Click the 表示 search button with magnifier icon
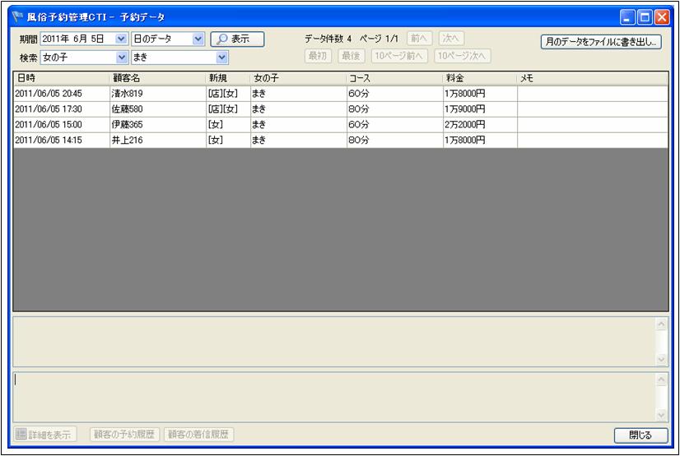The height and width of the screenshot is (456, 680). click(x=237, y=39)
